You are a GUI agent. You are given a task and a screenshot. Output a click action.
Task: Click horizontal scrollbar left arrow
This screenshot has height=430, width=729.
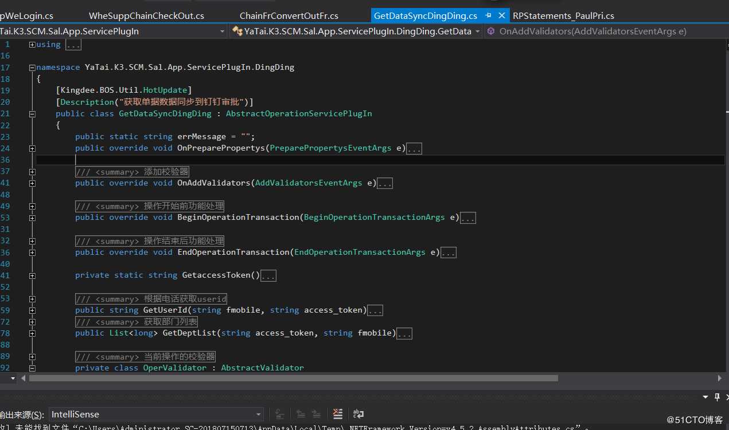pos(24,378)
